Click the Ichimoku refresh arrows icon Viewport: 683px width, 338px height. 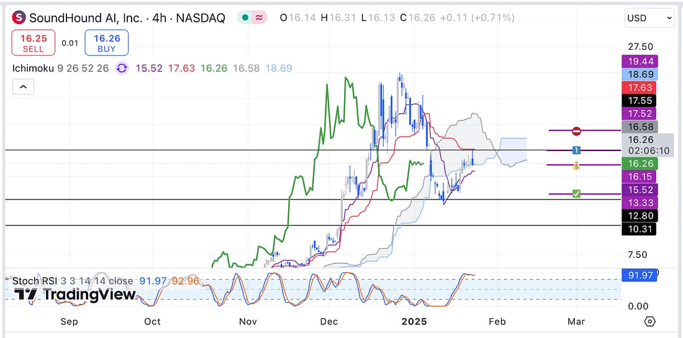[122, 68]
